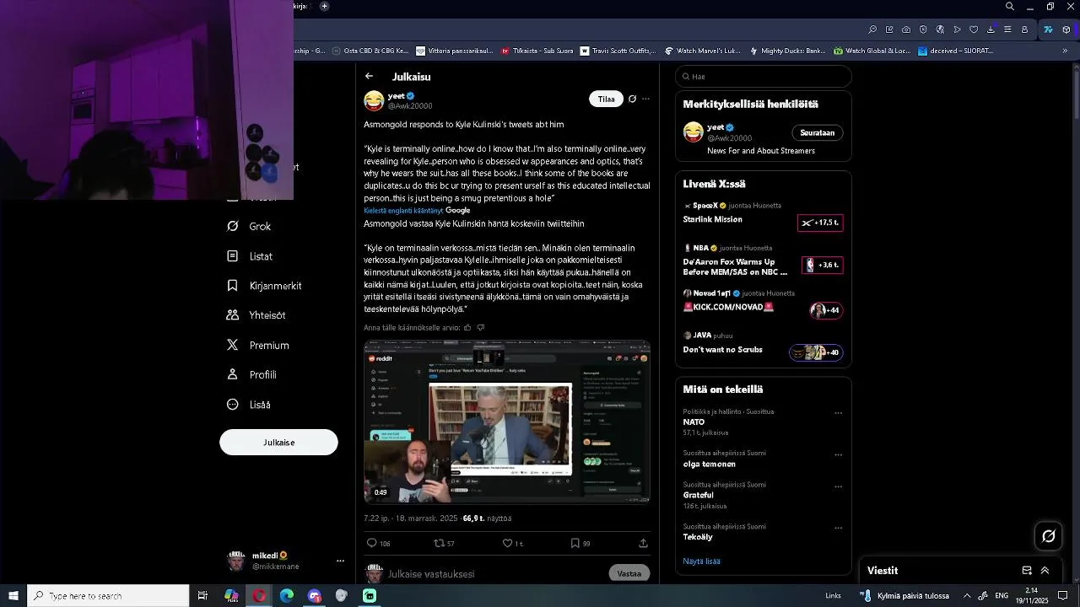Viewport: 1080px width, 607px height.
Task: Click the Seurataan following button for yeet
Action: coord(817,132)
